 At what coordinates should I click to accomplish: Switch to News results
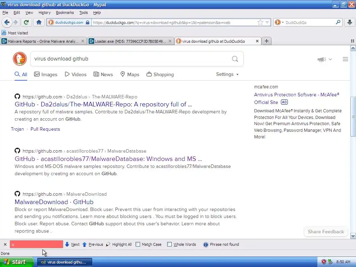pyautogui.click(x=103, y=74)
